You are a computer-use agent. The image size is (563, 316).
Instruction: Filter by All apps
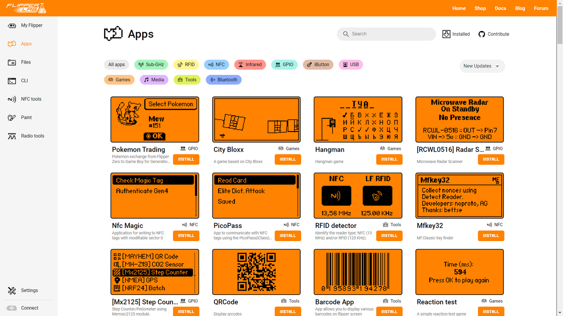(x=116, y=65)
